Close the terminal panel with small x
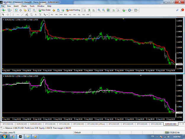This screenshot has width=185, height=139. pyautogui.click(x=1, y=127)
